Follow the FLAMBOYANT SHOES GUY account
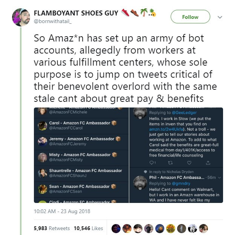The image size is (237, 235). (190, 17)
